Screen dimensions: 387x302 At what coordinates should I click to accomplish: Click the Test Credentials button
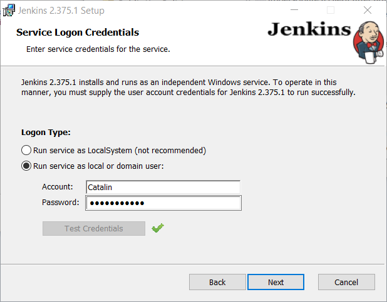[x=94, y=229]
